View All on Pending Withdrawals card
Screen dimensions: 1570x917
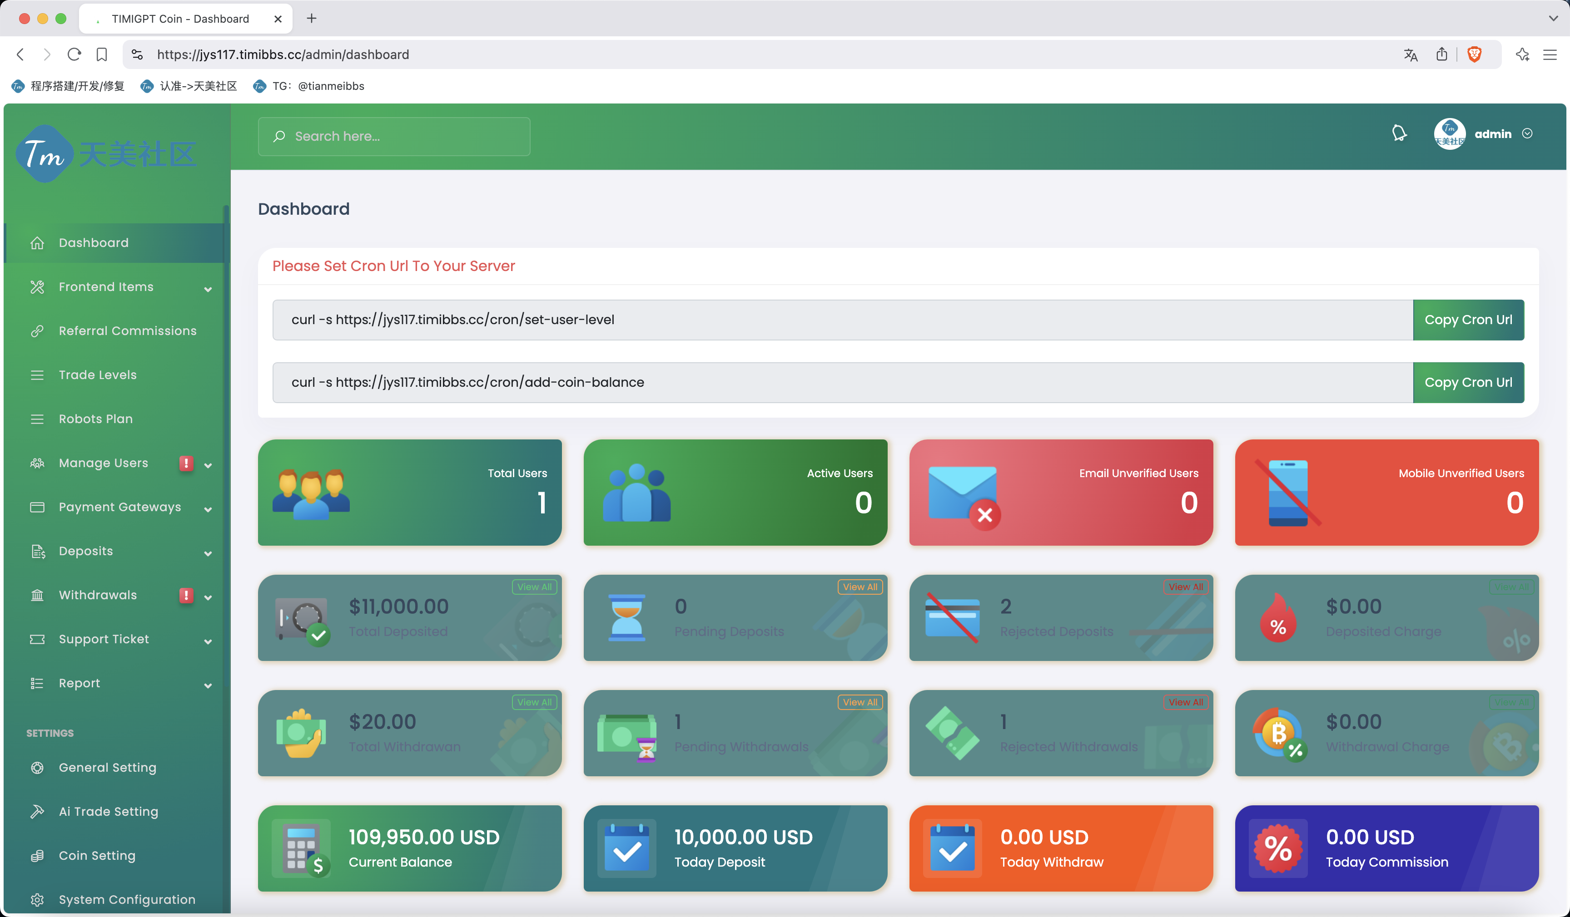(x=860, y=702)
